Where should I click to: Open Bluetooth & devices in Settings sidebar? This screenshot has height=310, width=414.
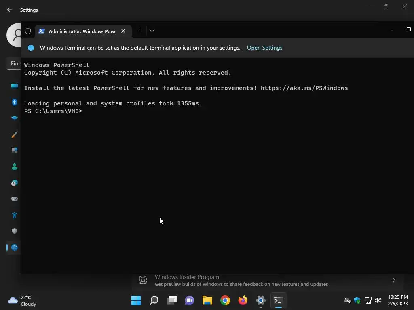15,102
